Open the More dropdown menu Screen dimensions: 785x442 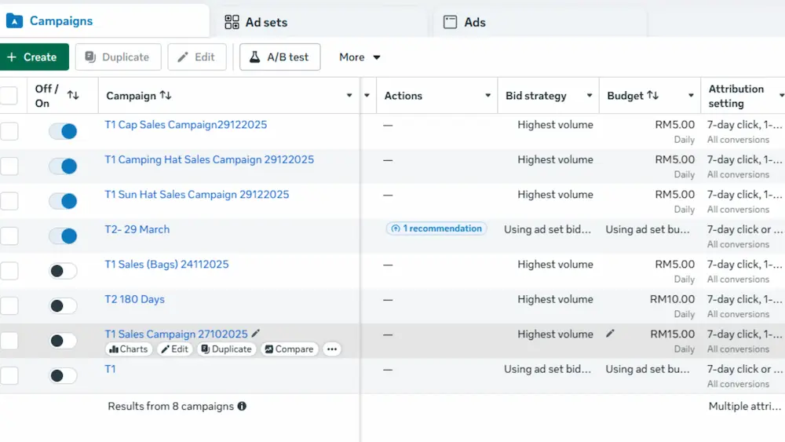click(x=360, y=57)
